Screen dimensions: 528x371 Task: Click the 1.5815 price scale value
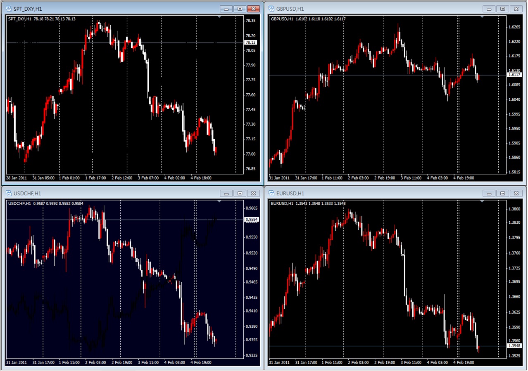[x=514, y=172]
